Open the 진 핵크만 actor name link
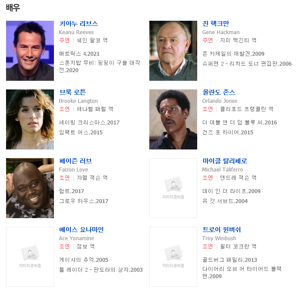The image size is (296, 289). [216, 24]
